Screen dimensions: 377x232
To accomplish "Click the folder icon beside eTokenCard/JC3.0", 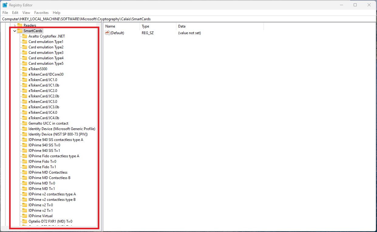I will (x=25, y=102).
